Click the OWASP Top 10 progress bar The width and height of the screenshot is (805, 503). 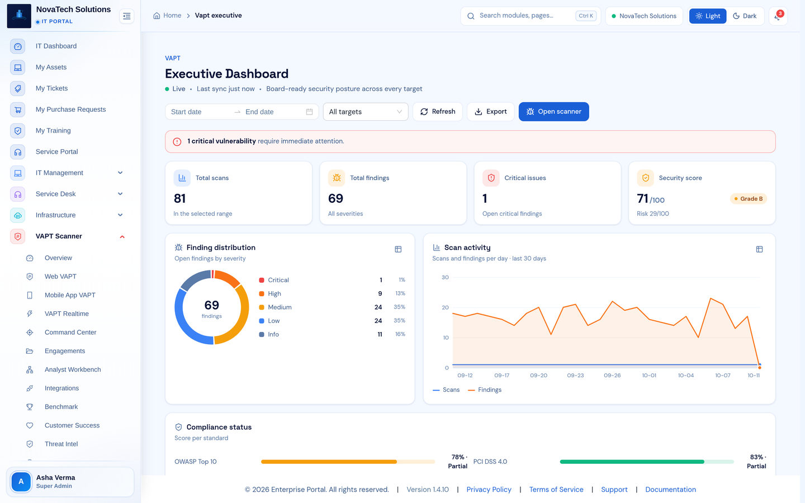tap(348, 462)
